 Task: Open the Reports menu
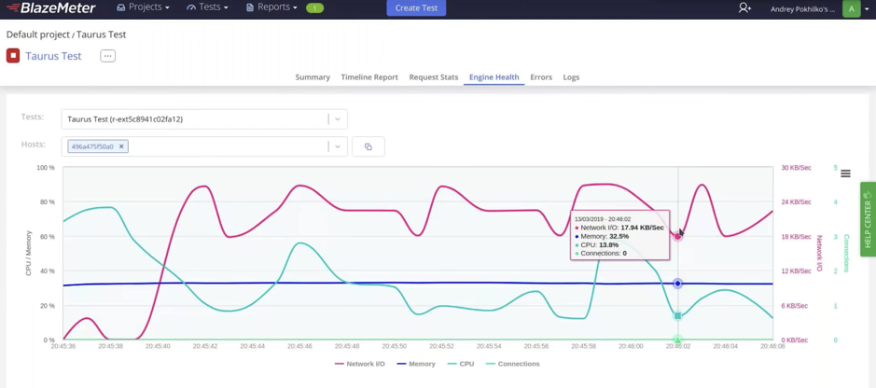coord(271,7)
